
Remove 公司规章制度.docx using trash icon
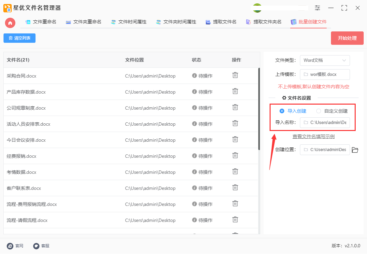pos(235,107)
